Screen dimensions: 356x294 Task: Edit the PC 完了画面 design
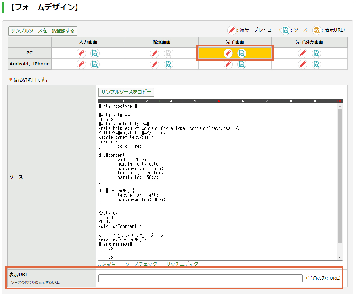click(x=228, y=53)
